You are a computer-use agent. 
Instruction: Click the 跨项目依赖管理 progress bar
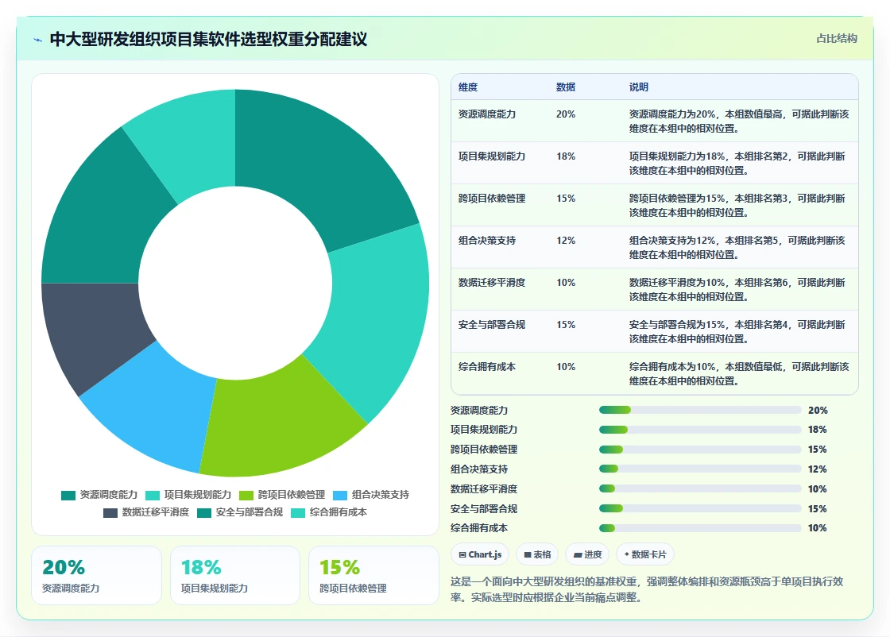tap(700, 450)
